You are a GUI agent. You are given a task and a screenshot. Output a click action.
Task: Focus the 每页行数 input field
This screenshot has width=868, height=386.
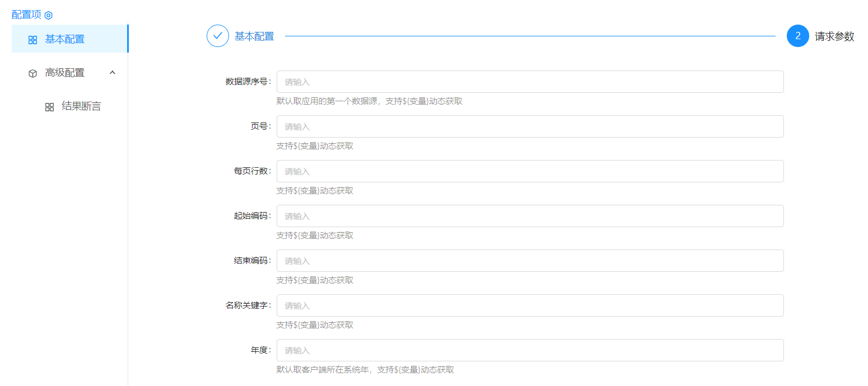click(530, 171)
